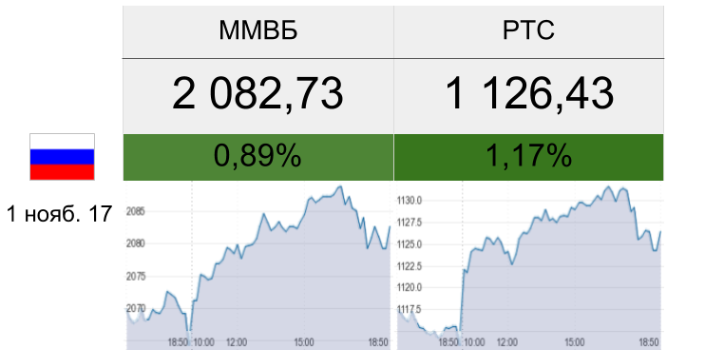705x350 pixels.
Task: Click the ММВБ index value 2 082,73
Action: pyautogui.click(x=258, y=93)
